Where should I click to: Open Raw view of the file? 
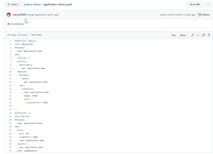coord(174,35)
